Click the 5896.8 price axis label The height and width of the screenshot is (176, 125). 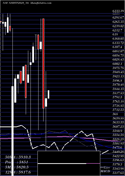(117, 80)
